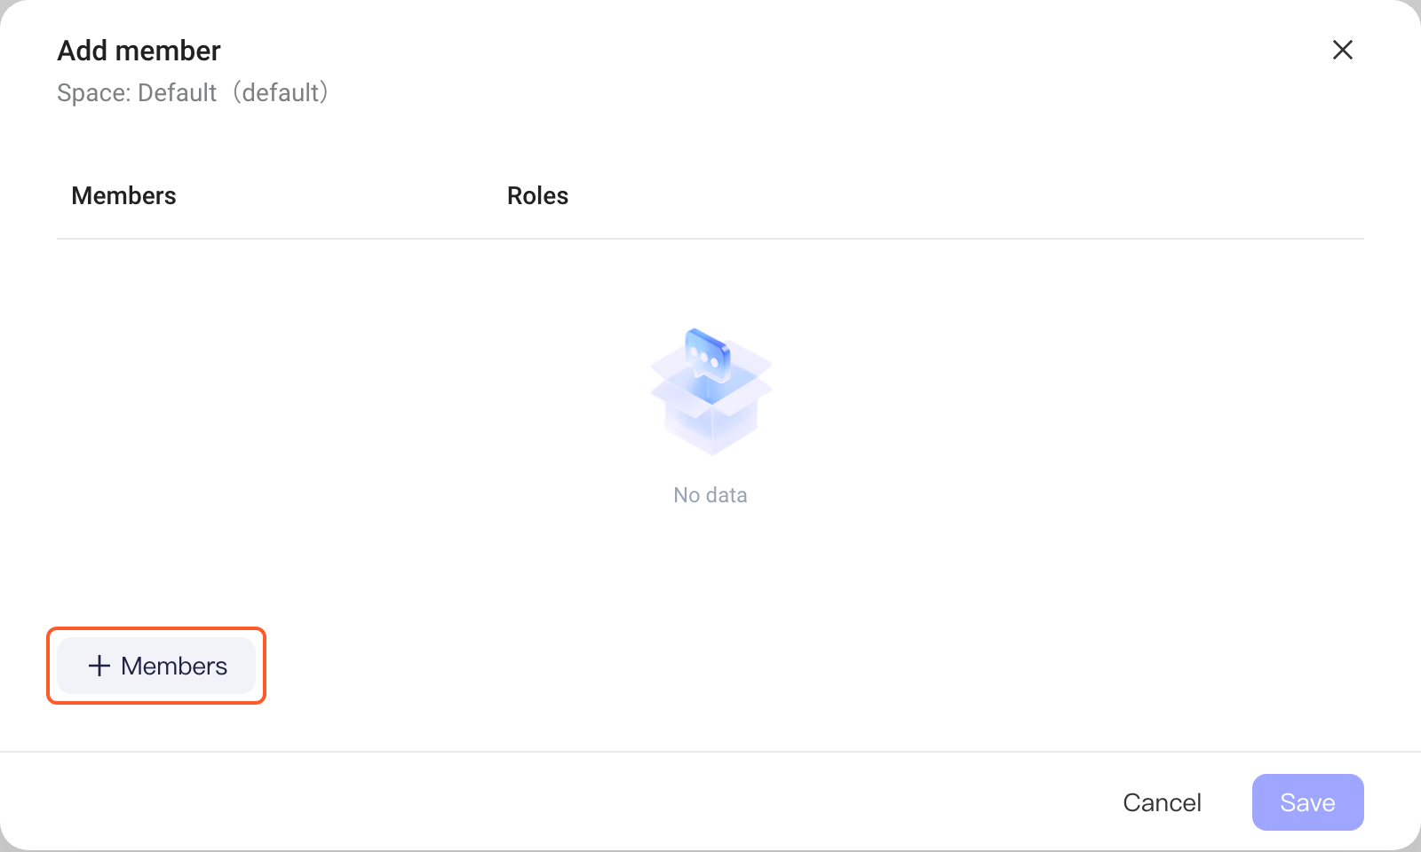The width and height of the screenshot is (1421, 852).
Task: Click the purple Save button
Action: pyautogui.click(x=1307, y=802)
